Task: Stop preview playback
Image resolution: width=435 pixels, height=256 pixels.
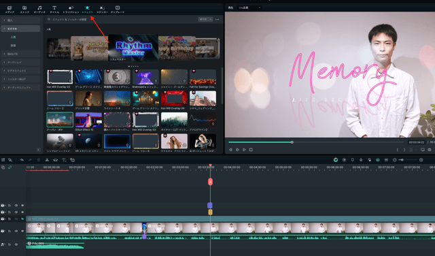Action: pyautogui.click(x=251, y=150)
